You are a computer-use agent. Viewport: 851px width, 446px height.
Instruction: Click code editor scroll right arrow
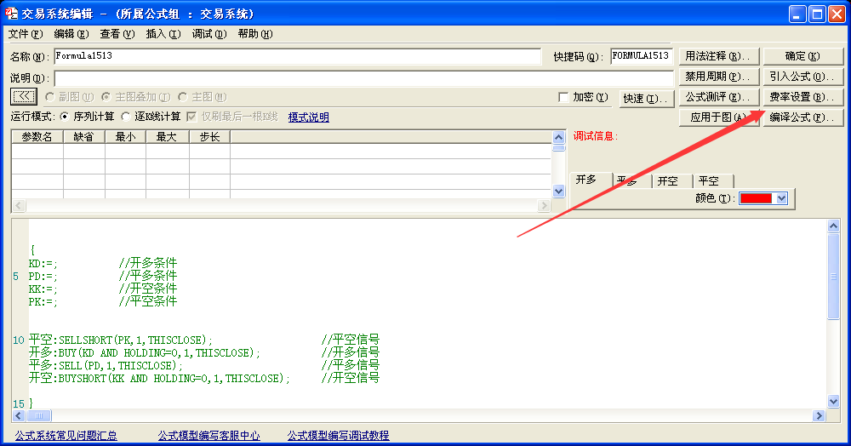click(x=819, y=415)
